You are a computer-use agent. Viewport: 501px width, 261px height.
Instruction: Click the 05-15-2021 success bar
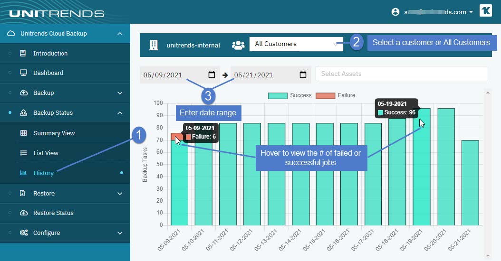[325, 174]
